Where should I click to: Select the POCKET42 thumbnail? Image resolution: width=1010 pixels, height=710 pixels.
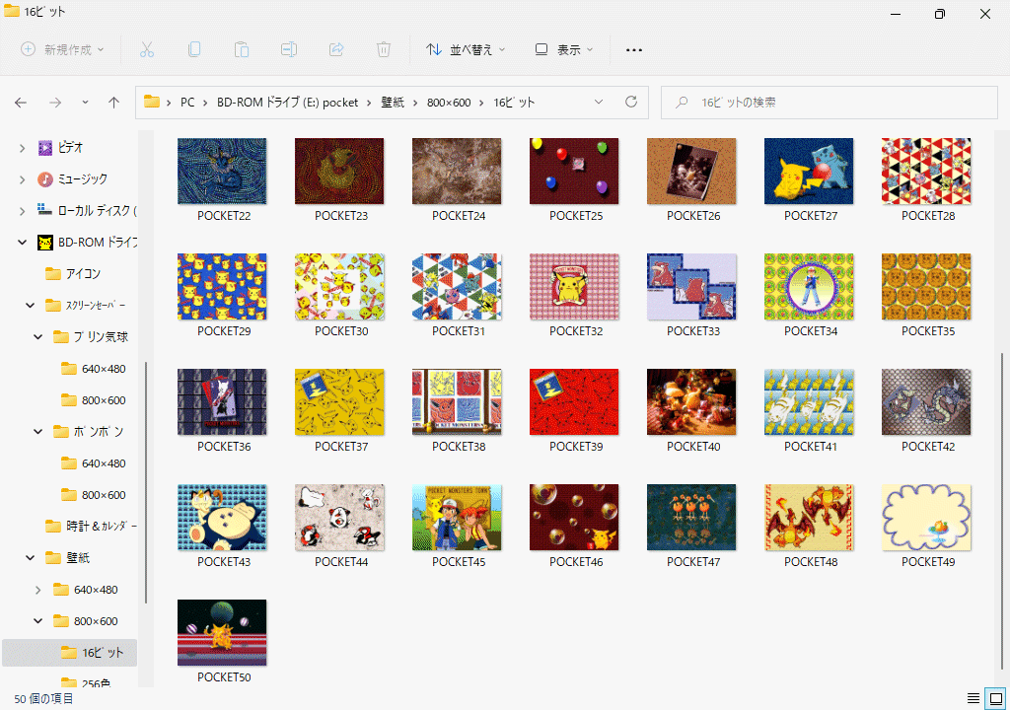pos(926,401)
